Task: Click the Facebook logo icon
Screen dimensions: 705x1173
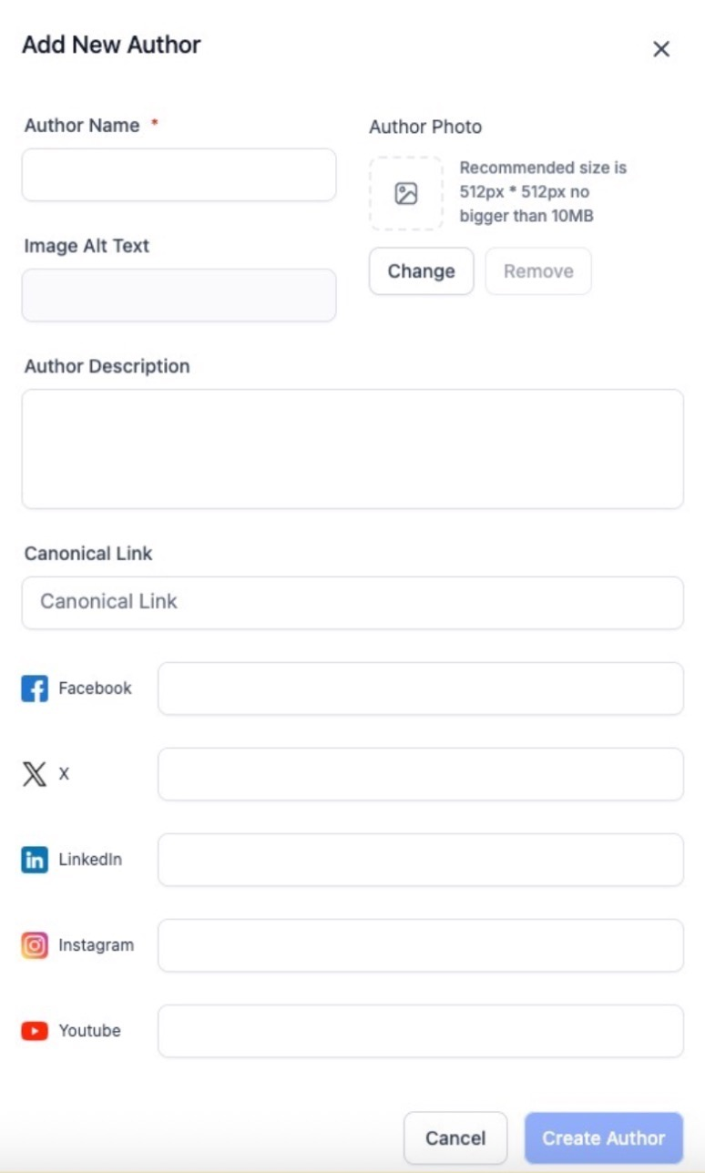Action: [35, 688]
